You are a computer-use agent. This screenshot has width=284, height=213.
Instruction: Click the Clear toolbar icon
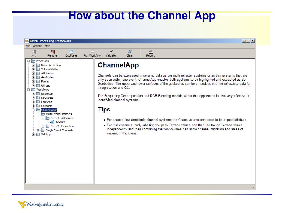(x=130, y=52)
